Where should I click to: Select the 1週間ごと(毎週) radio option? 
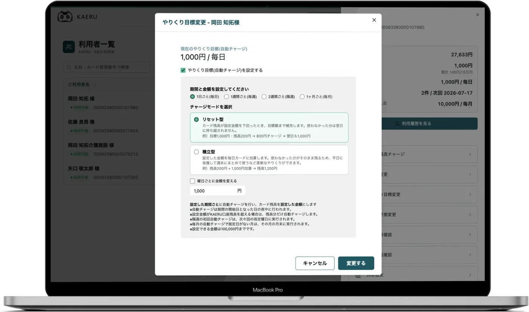tap(226, 96)
